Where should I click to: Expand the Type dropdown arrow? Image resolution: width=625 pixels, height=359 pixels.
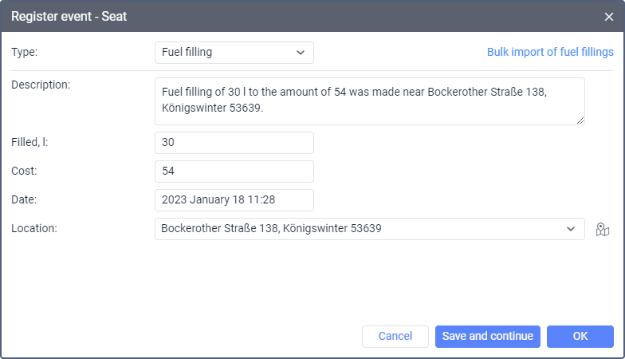coord(301,53)
